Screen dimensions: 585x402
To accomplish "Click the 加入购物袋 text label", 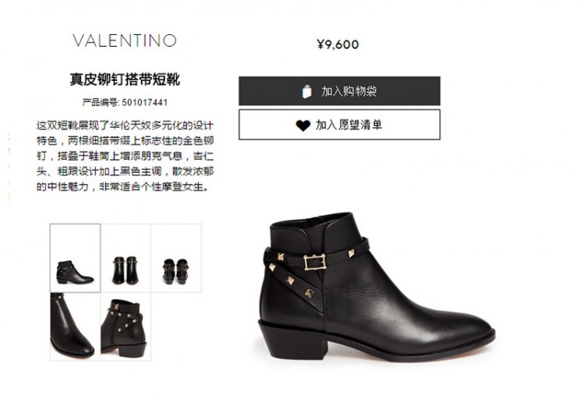I will [x=349, y=91].
